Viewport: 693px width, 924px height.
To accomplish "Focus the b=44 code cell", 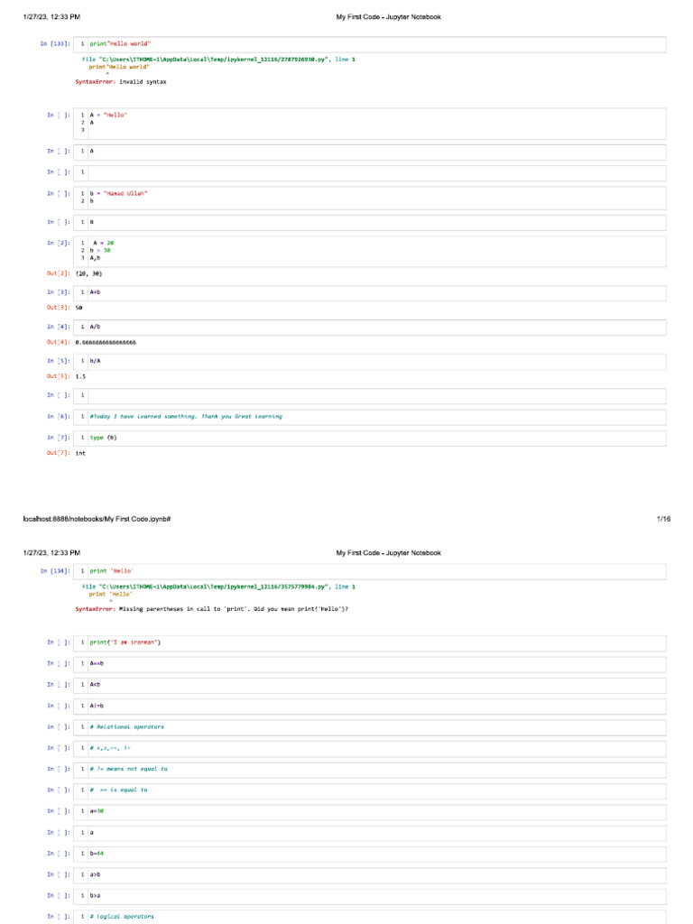I will click(369, 854).
